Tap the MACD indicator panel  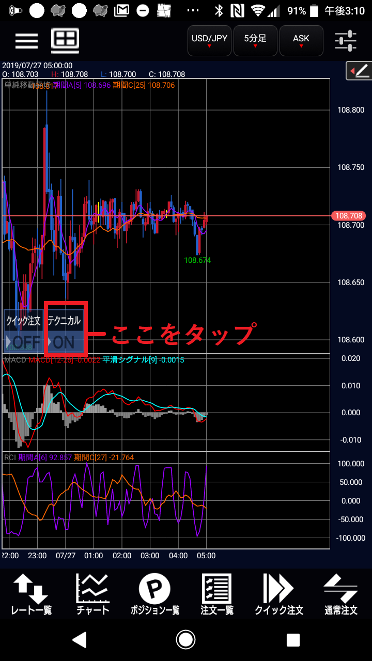pos(165,403)
